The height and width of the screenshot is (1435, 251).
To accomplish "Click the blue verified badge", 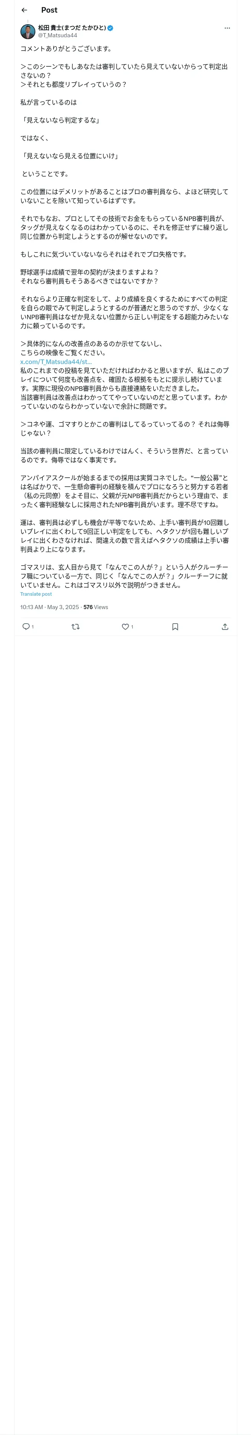I will (x=111, y=28).
